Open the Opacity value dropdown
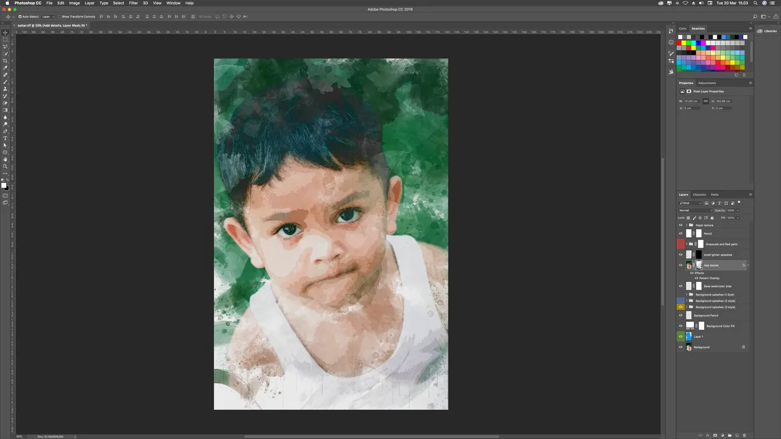The width and height of the screenshot is (781, 439). (738, 210)
